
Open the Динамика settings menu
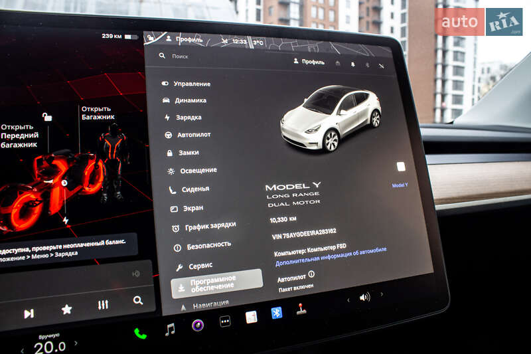(x=185, y=100)
